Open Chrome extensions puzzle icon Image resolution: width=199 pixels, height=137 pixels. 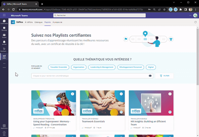(x=180, y=10)
